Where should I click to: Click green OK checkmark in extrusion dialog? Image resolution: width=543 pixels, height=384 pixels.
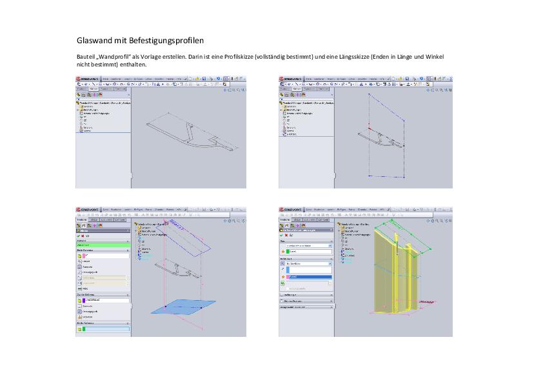(x=281, y=235)
